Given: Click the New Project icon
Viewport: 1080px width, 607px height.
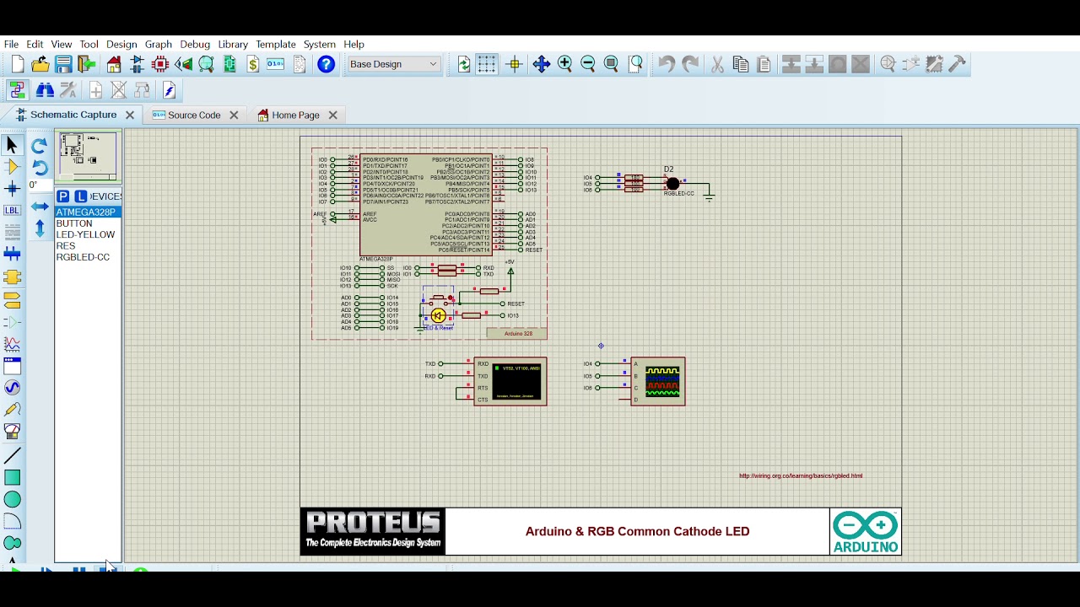Looking at the screenshot, I should click(18, 64).
